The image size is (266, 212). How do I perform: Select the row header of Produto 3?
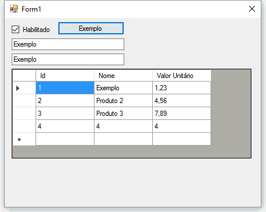pyautogui.click(x=24, y=114)
